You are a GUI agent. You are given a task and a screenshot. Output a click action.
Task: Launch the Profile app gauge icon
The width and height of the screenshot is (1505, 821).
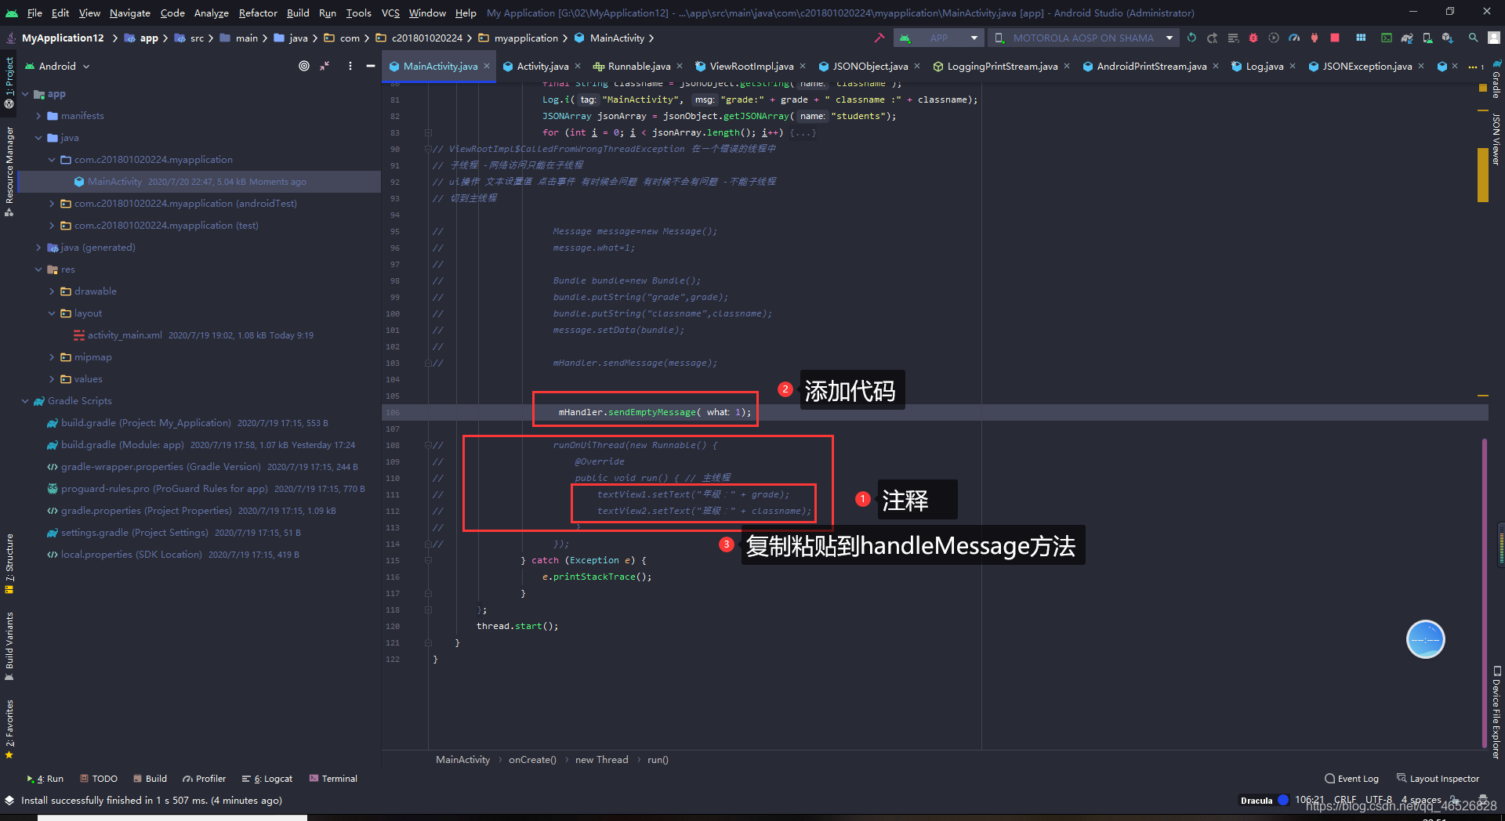(1294, 38)
